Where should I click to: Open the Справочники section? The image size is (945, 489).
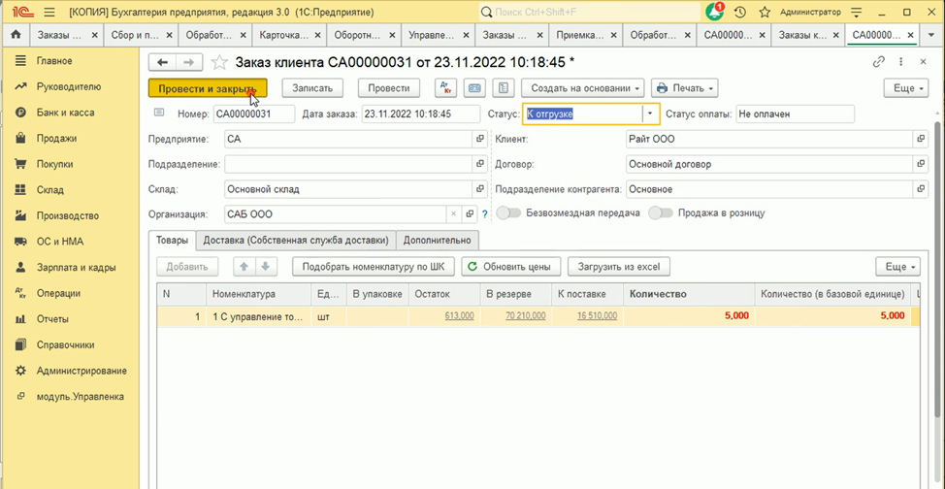point(65,344)
